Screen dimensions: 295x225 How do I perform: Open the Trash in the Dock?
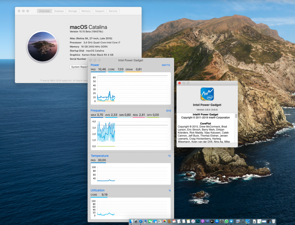pyautogui.click(x=273, y=221)
